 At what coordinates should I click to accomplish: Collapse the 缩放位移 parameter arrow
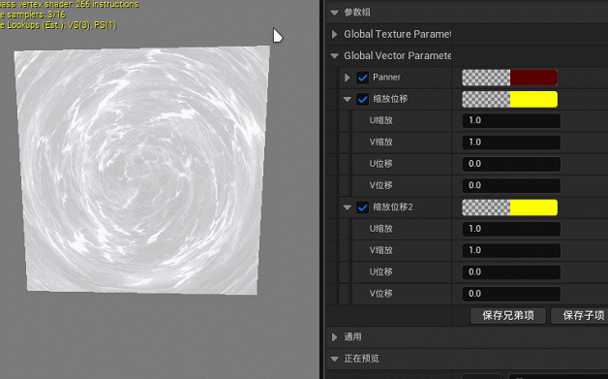(x=347, y=100)
